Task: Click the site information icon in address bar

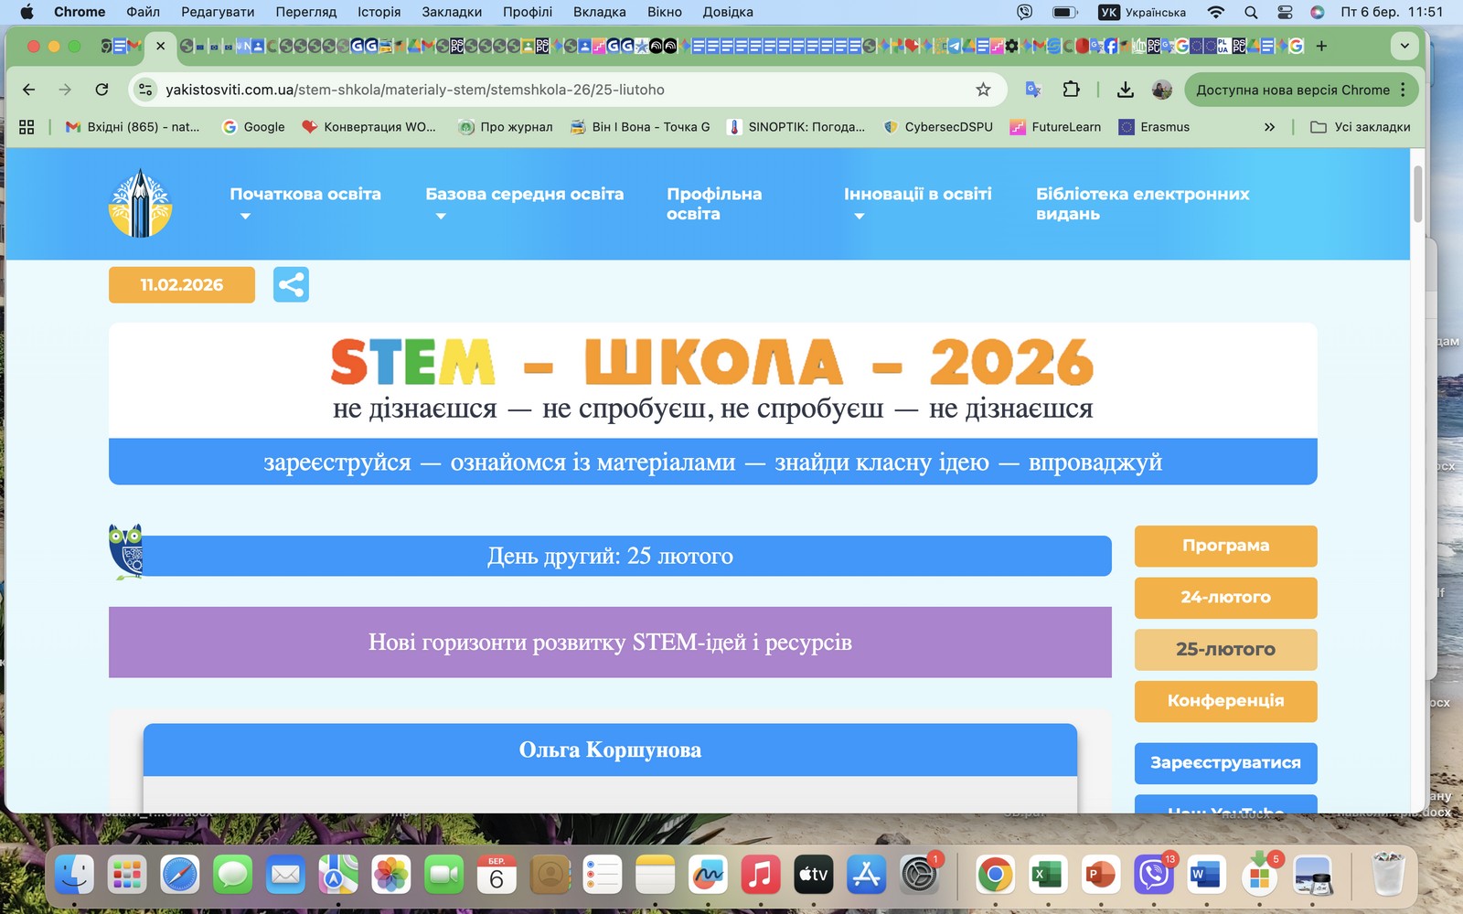Action: (x=144, y=90)
